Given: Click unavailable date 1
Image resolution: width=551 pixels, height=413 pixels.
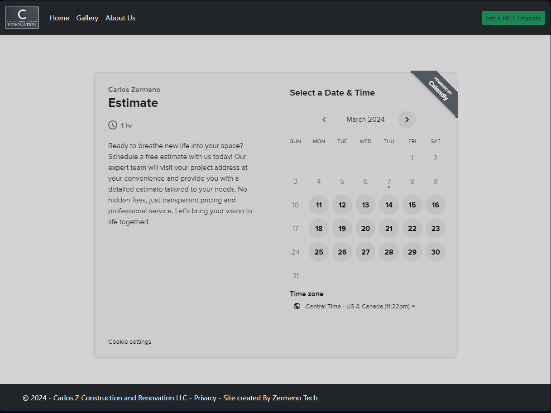Looking at the screenshot, I should [412, 158].
